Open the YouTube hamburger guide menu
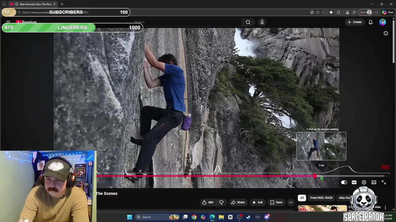Screen dimensions: 396x222 tap(8, 22)
